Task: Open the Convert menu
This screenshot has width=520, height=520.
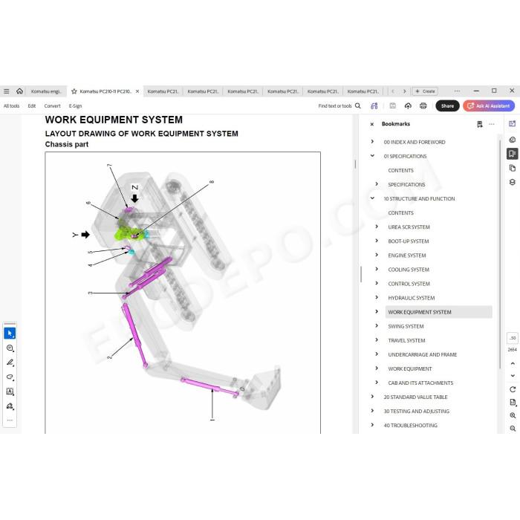Action: coord(53,105)
